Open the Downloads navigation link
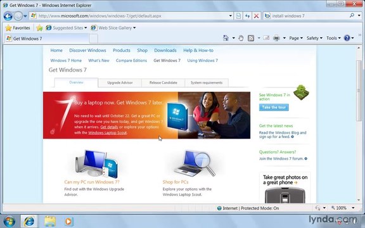 click(165, 50)
